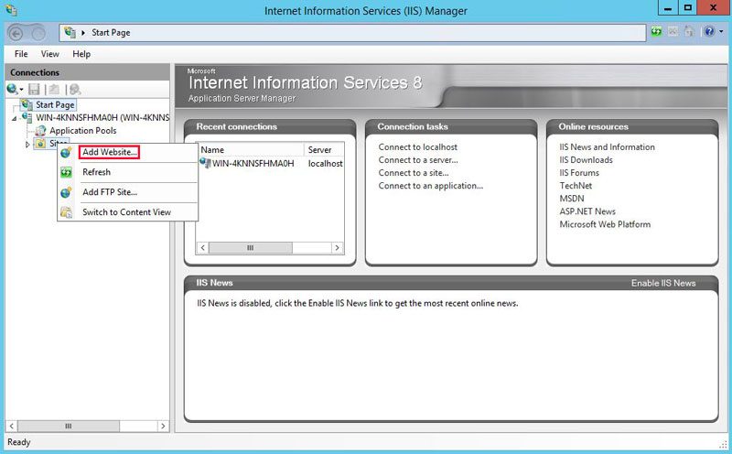Click the Application Pools gear icon
Screen dimensions: 732x454
[41, 131]
